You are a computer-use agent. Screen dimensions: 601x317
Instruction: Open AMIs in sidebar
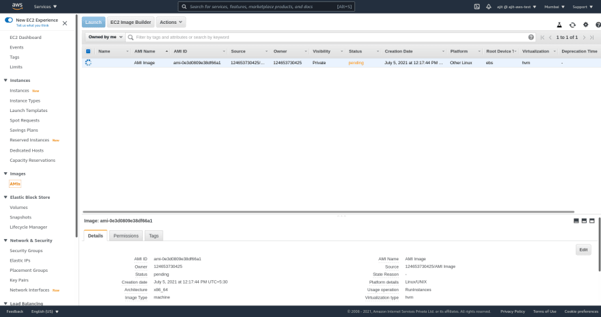pos(15,184)
